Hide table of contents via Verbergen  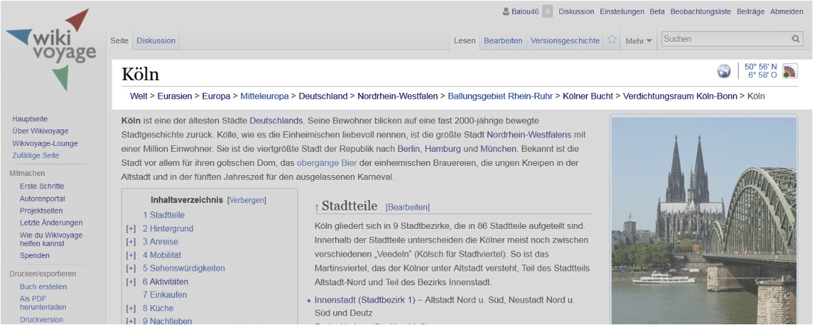pos(246,200)
